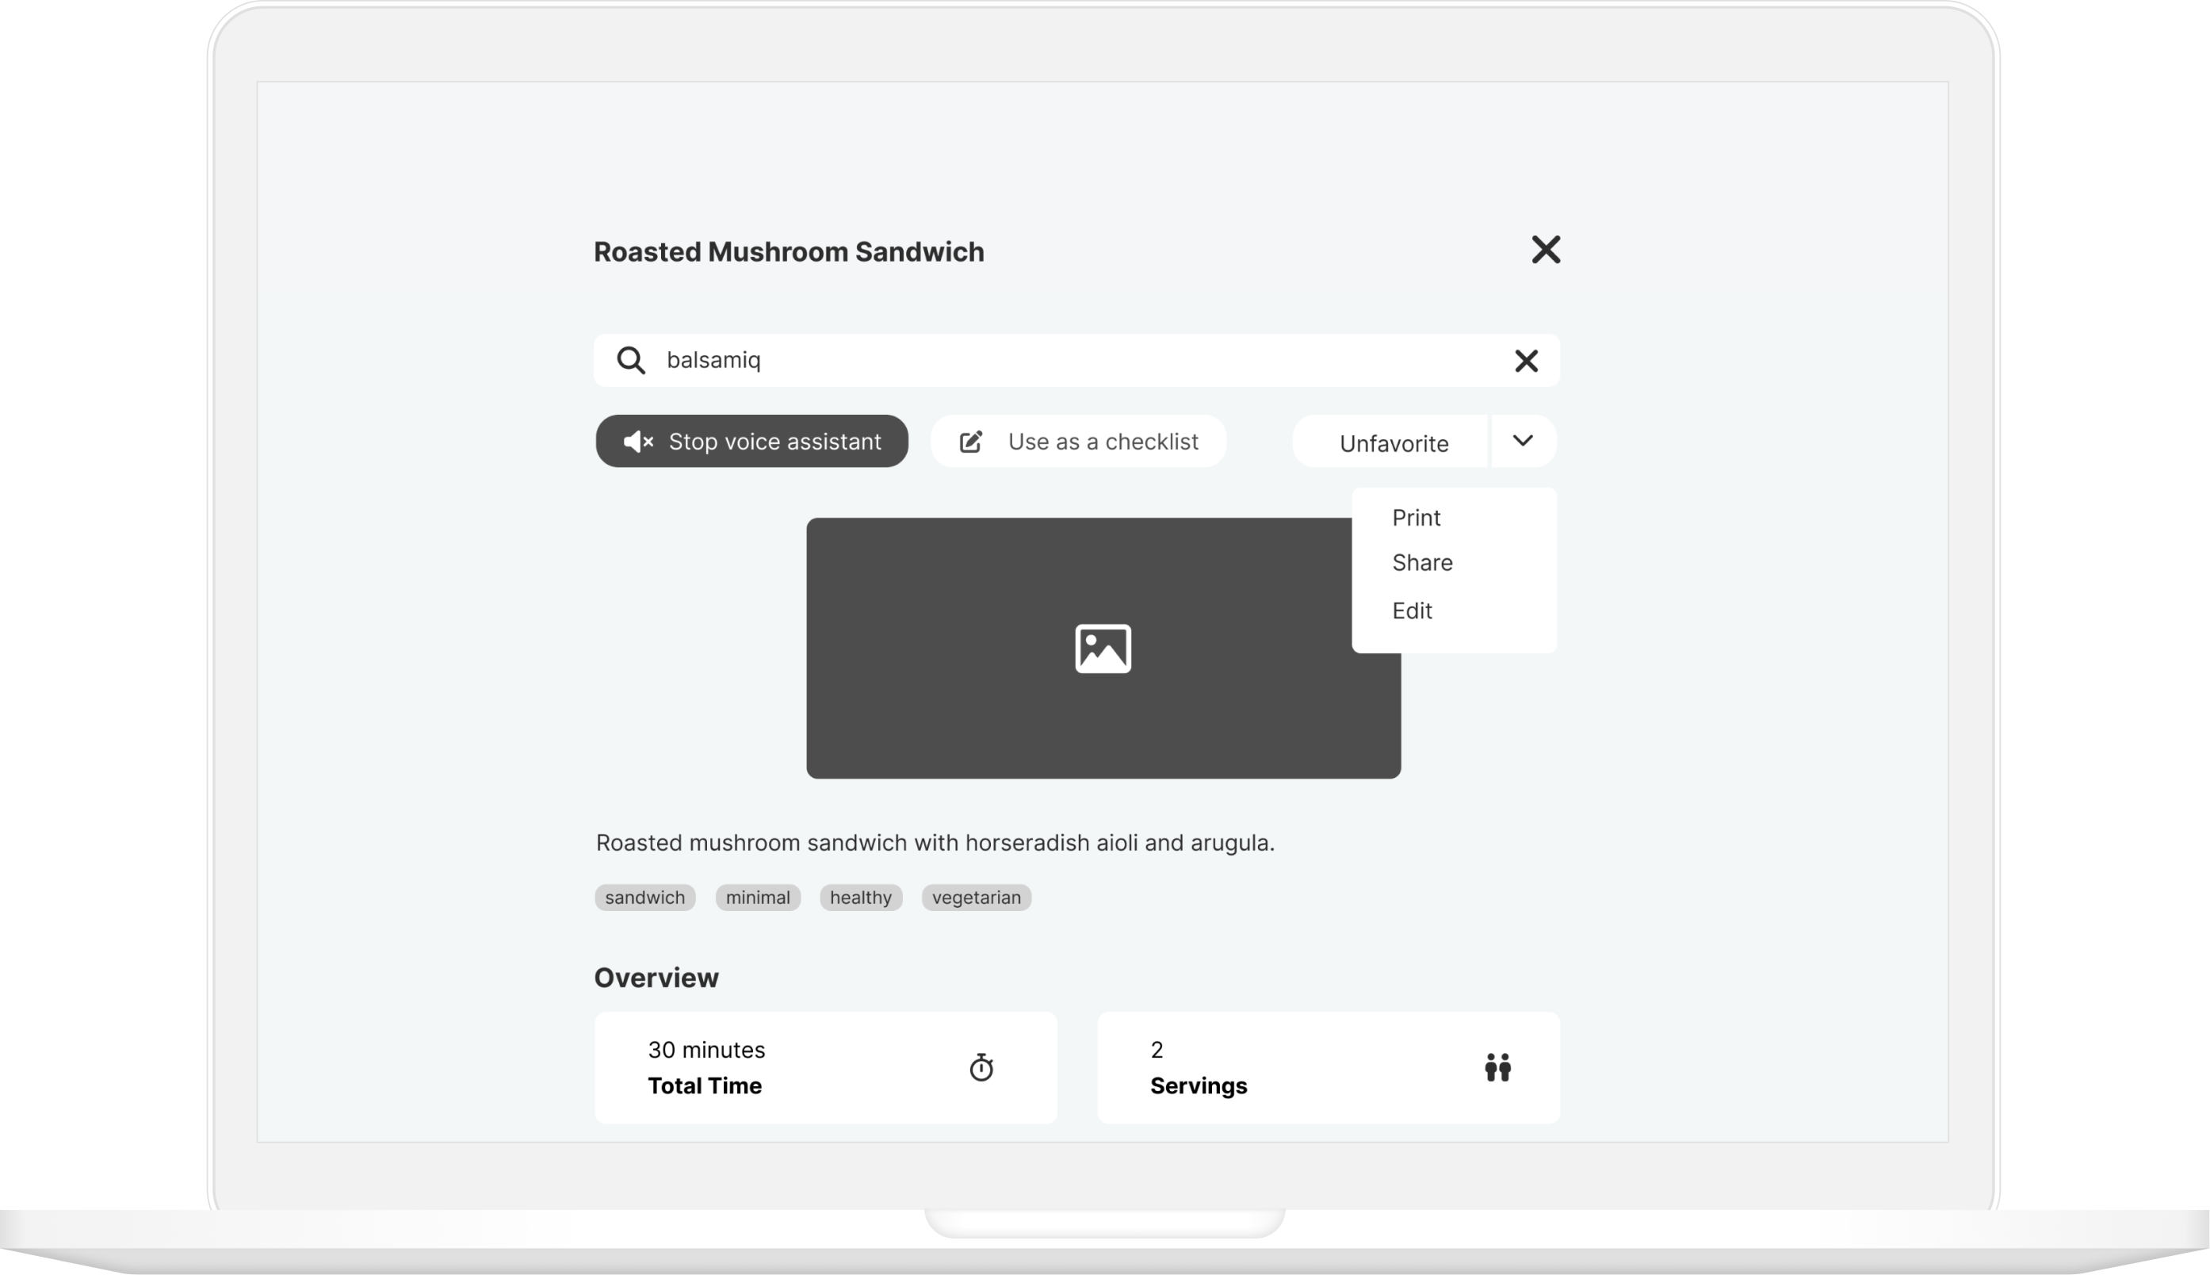
Task: Select the healthy tag
Action: (860, 898)
